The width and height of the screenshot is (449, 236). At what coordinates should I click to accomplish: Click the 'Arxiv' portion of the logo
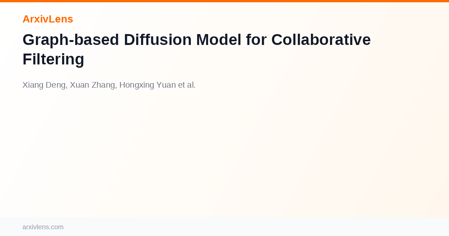tap(36, 19)
